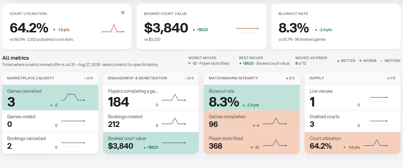The width and height of the screenshot is (403, 168).
Task: Click the Marketplace Liquidity panel header
Action: tap(50, 78)
